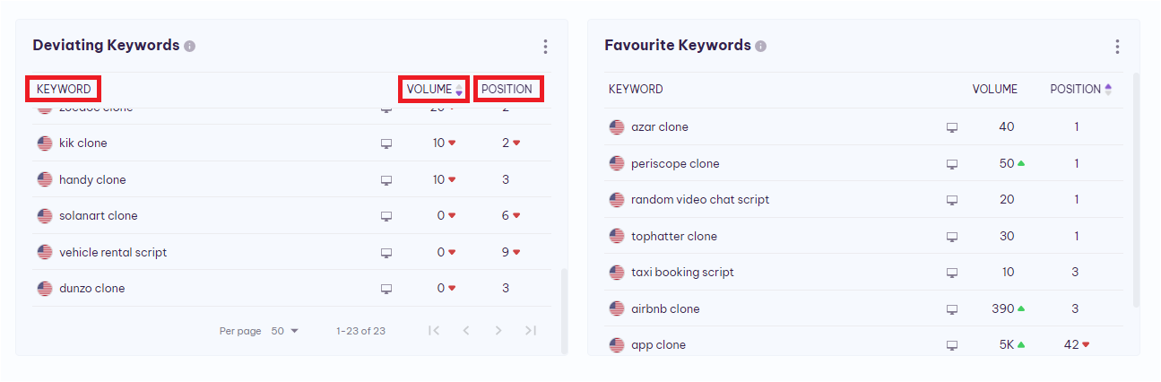The width and height of the screenshot is (1161, 382).
Task: Click desktop device icon for kik clone
Action: [x=386, y=143]
